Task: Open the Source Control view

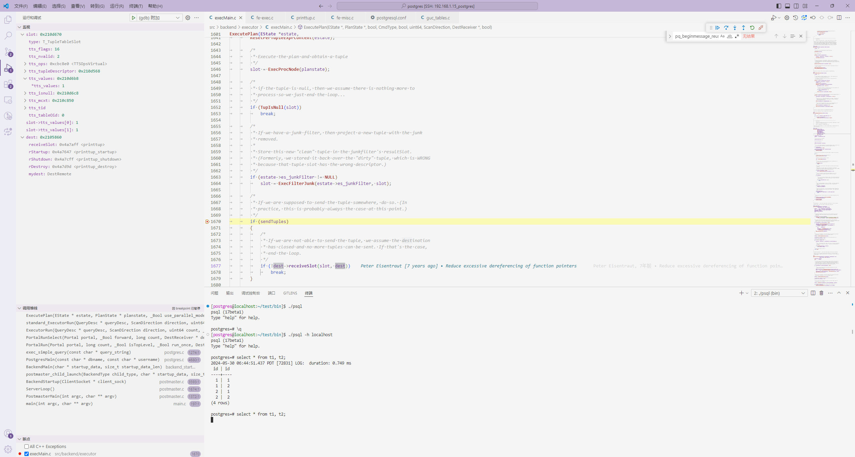Action: coord(8,52)
